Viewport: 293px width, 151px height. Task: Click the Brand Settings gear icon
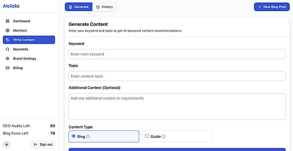(x=7, y=59)
